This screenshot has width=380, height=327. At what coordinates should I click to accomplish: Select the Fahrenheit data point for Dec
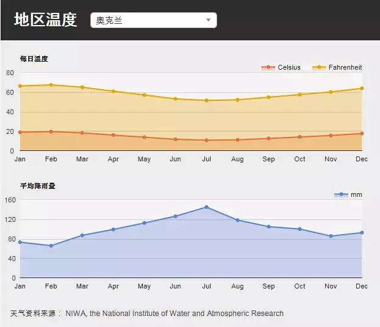click(x=362, y=89)
